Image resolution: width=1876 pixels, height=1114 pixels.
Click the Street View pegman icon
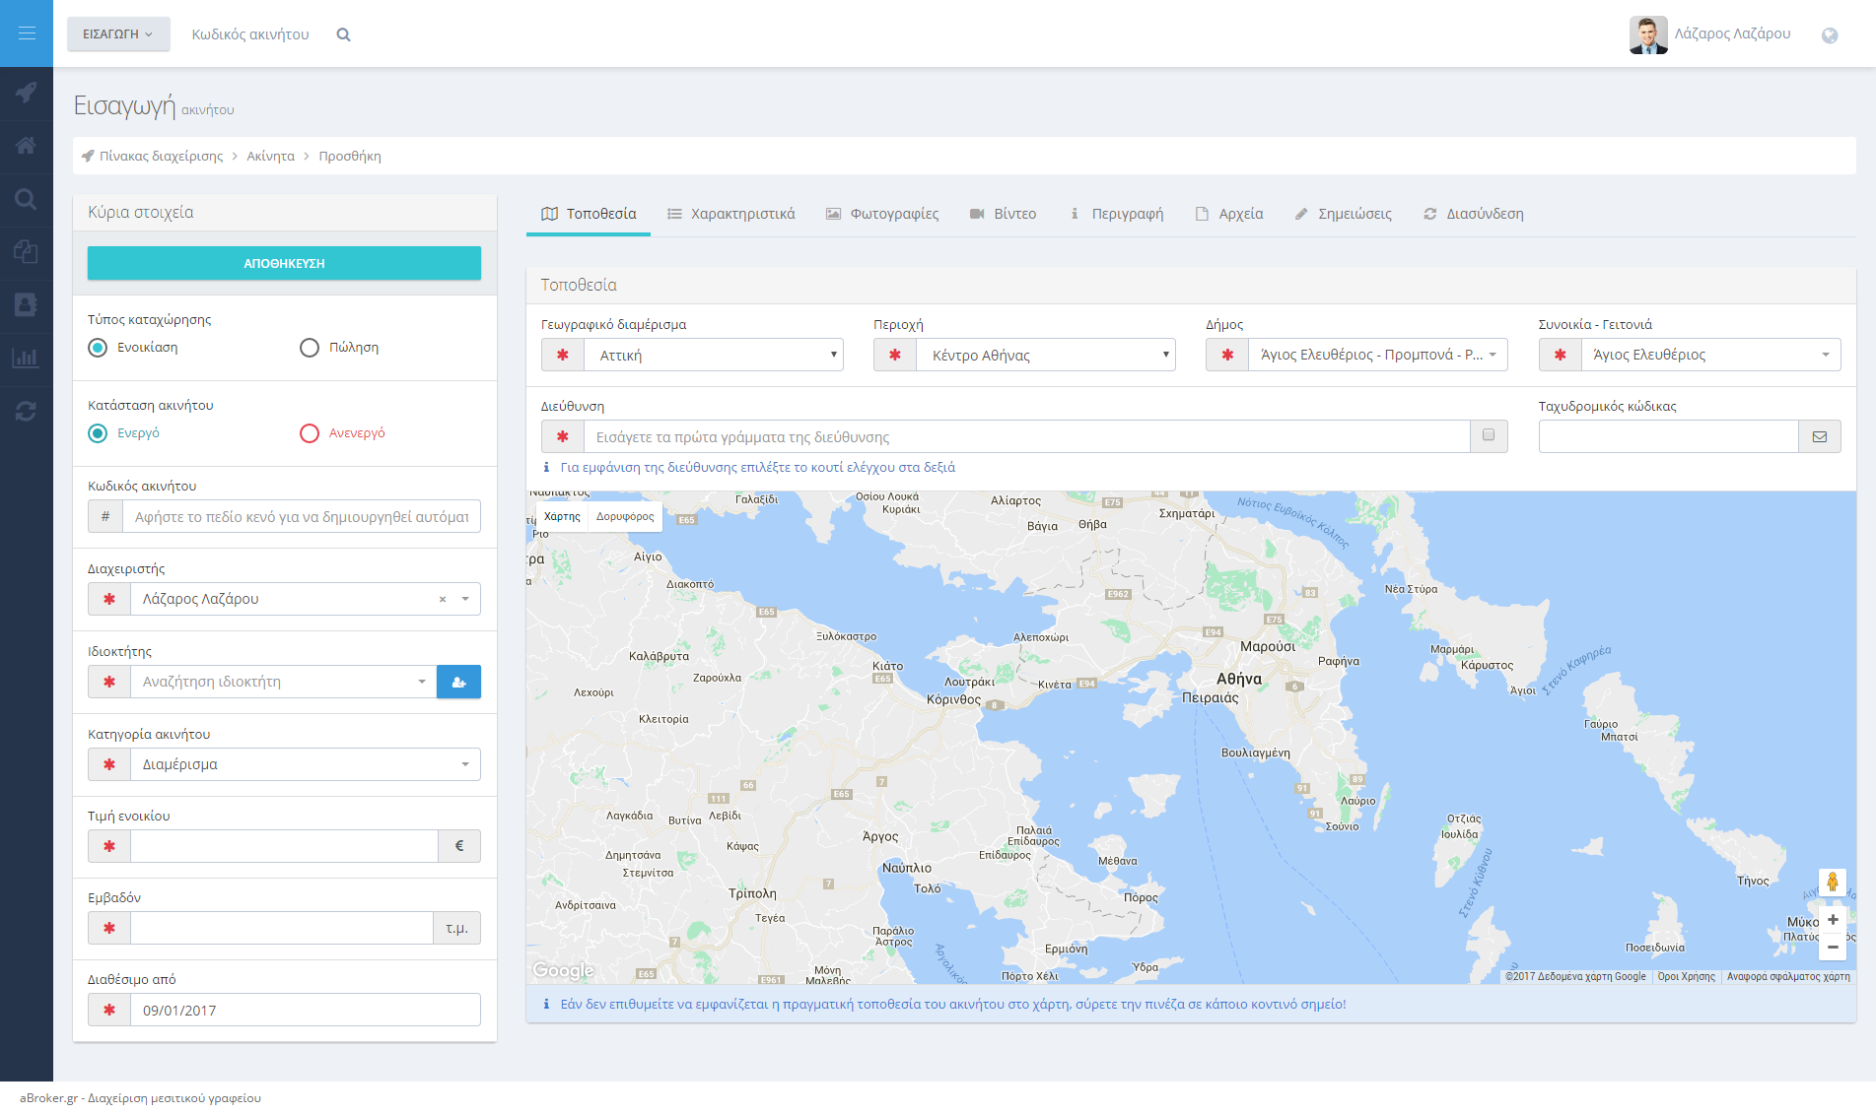[x=1832, y=882]
